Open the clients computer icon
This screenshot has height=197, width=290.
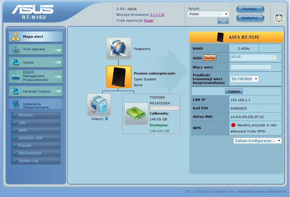[x=99, y=105]
